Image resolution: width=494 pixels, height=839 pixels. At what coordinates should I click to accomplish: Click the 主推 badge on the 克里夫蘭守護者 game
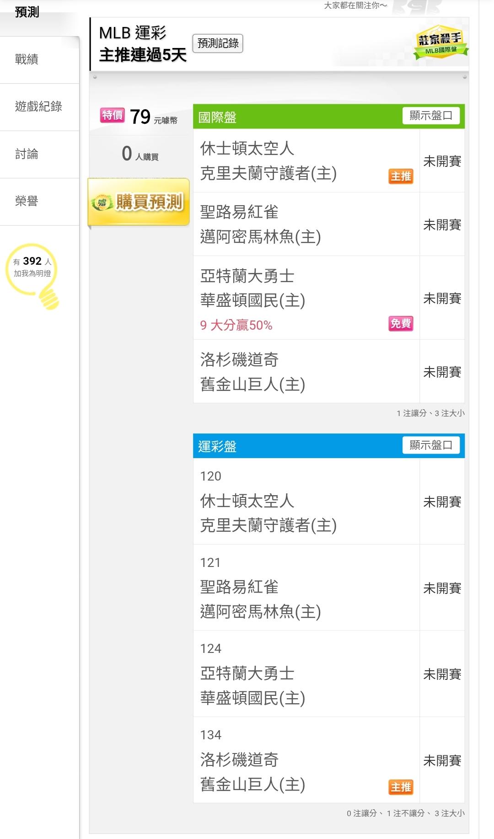coord(401,176)
